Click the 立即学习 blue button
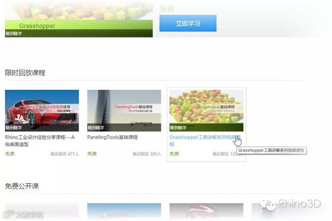The height and width of the screenshot is (221, 332). (x=188, y=23)
